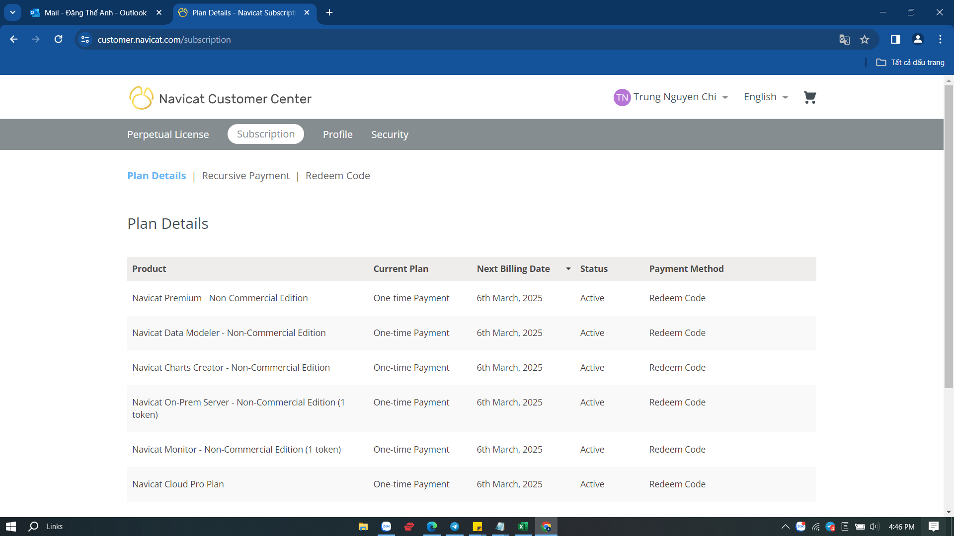Reload the current page
Screen dimensions: 954x536
[x=58, y=39]
